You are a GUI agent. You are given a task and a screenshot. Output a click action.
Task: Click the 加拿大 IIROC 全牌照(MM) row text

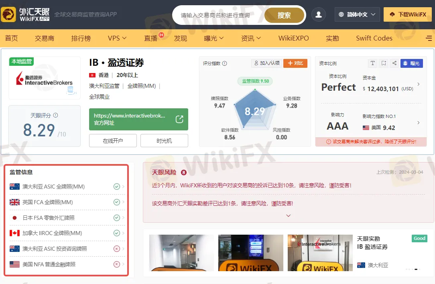pos(52,233)
